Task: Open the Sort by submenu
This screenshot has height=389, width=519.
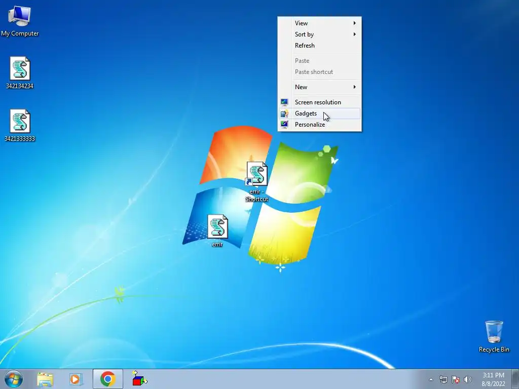Action: pos(319,34)
